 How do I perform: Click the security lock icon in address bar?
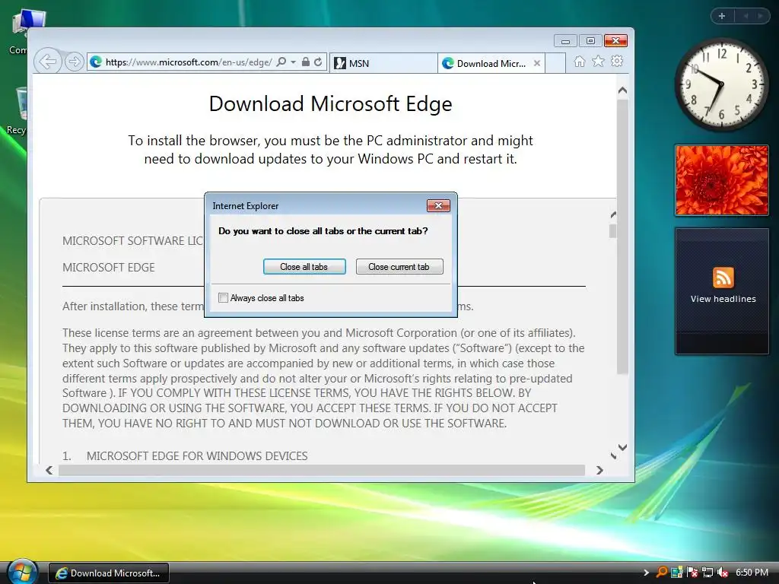coord(306,62)
